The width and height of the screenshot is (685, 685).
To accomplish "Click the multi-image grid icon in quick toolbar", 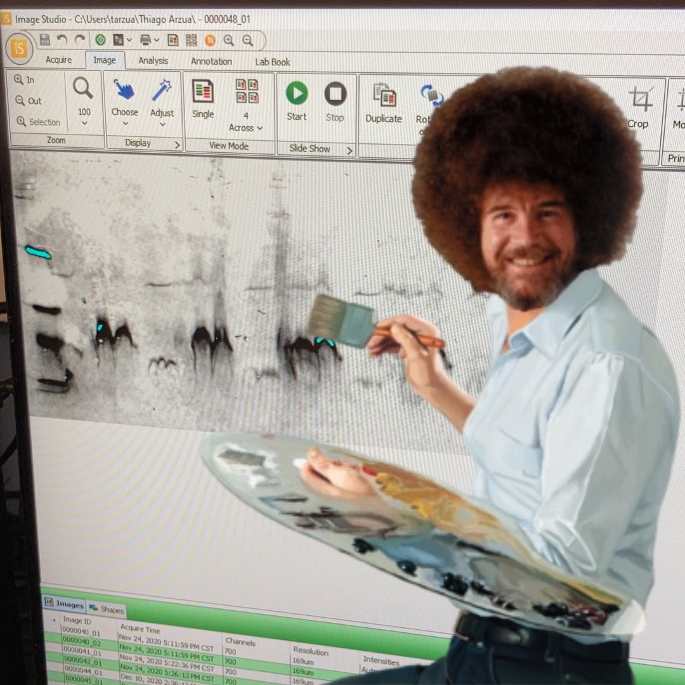I will click(192, 40).
